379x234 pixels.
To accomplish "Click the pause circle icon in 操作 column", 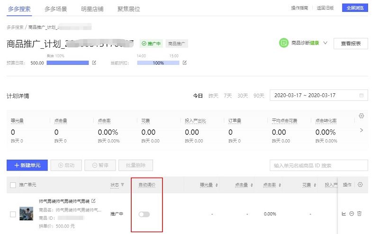I will pyautogui.click(x=352, y=214).
